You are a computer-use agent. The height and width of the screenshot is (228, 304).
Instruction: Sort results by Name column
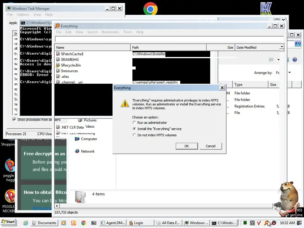[x=93, y=47]
